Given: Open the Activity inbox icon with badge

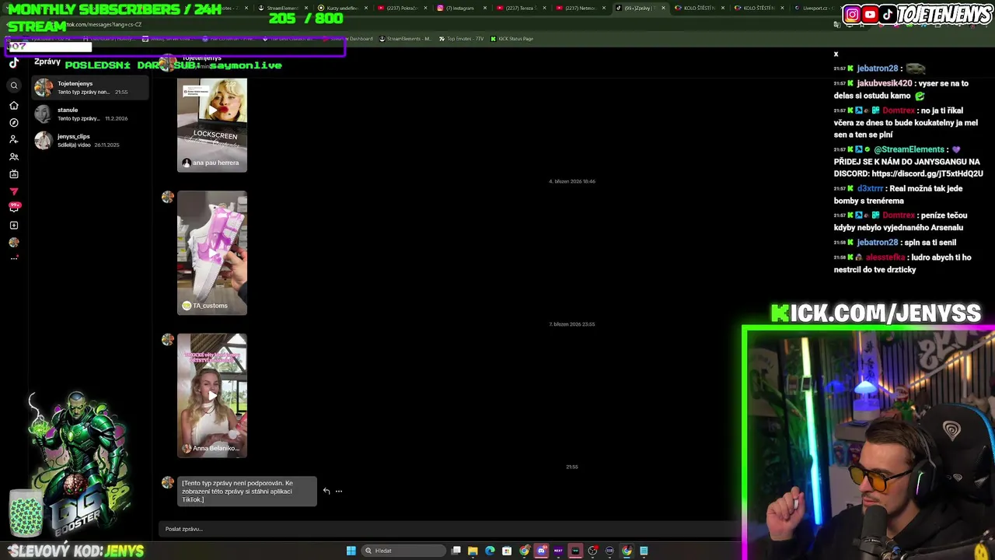Looking at the screenshot, I should point(14,208).
